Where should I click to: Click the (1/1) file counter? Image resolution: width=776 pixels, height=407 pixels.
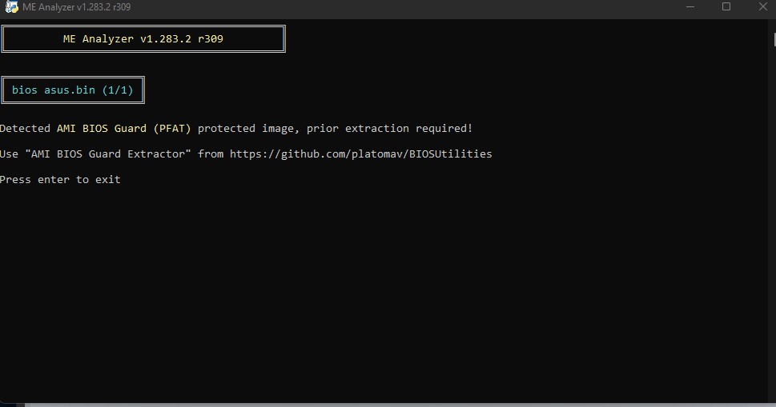[x=118, y=90]
